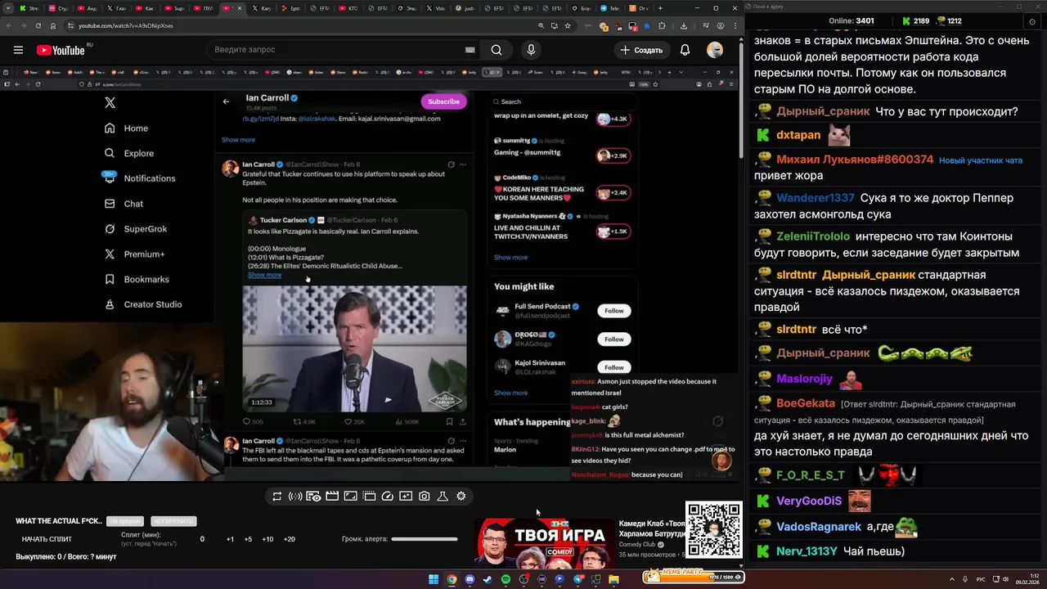This screenshot has width=1047, height=589.
Task: Click the broadcast signal icon in the stream toolbar
Action: coord(295,497)
